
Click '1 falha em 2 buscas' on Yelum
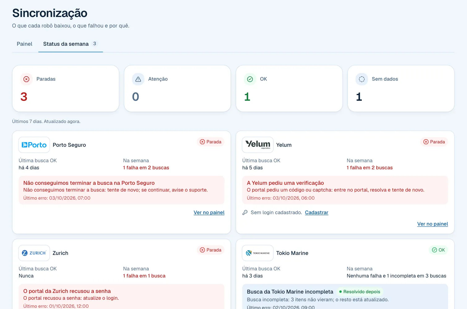tap(370, 168)
